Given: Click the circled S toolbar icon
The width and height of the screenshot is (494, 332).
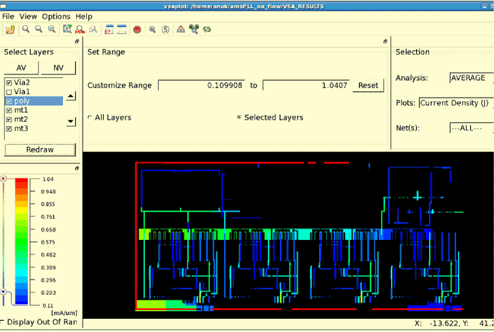Looking at the screenshot, I should tap(166, 30).
